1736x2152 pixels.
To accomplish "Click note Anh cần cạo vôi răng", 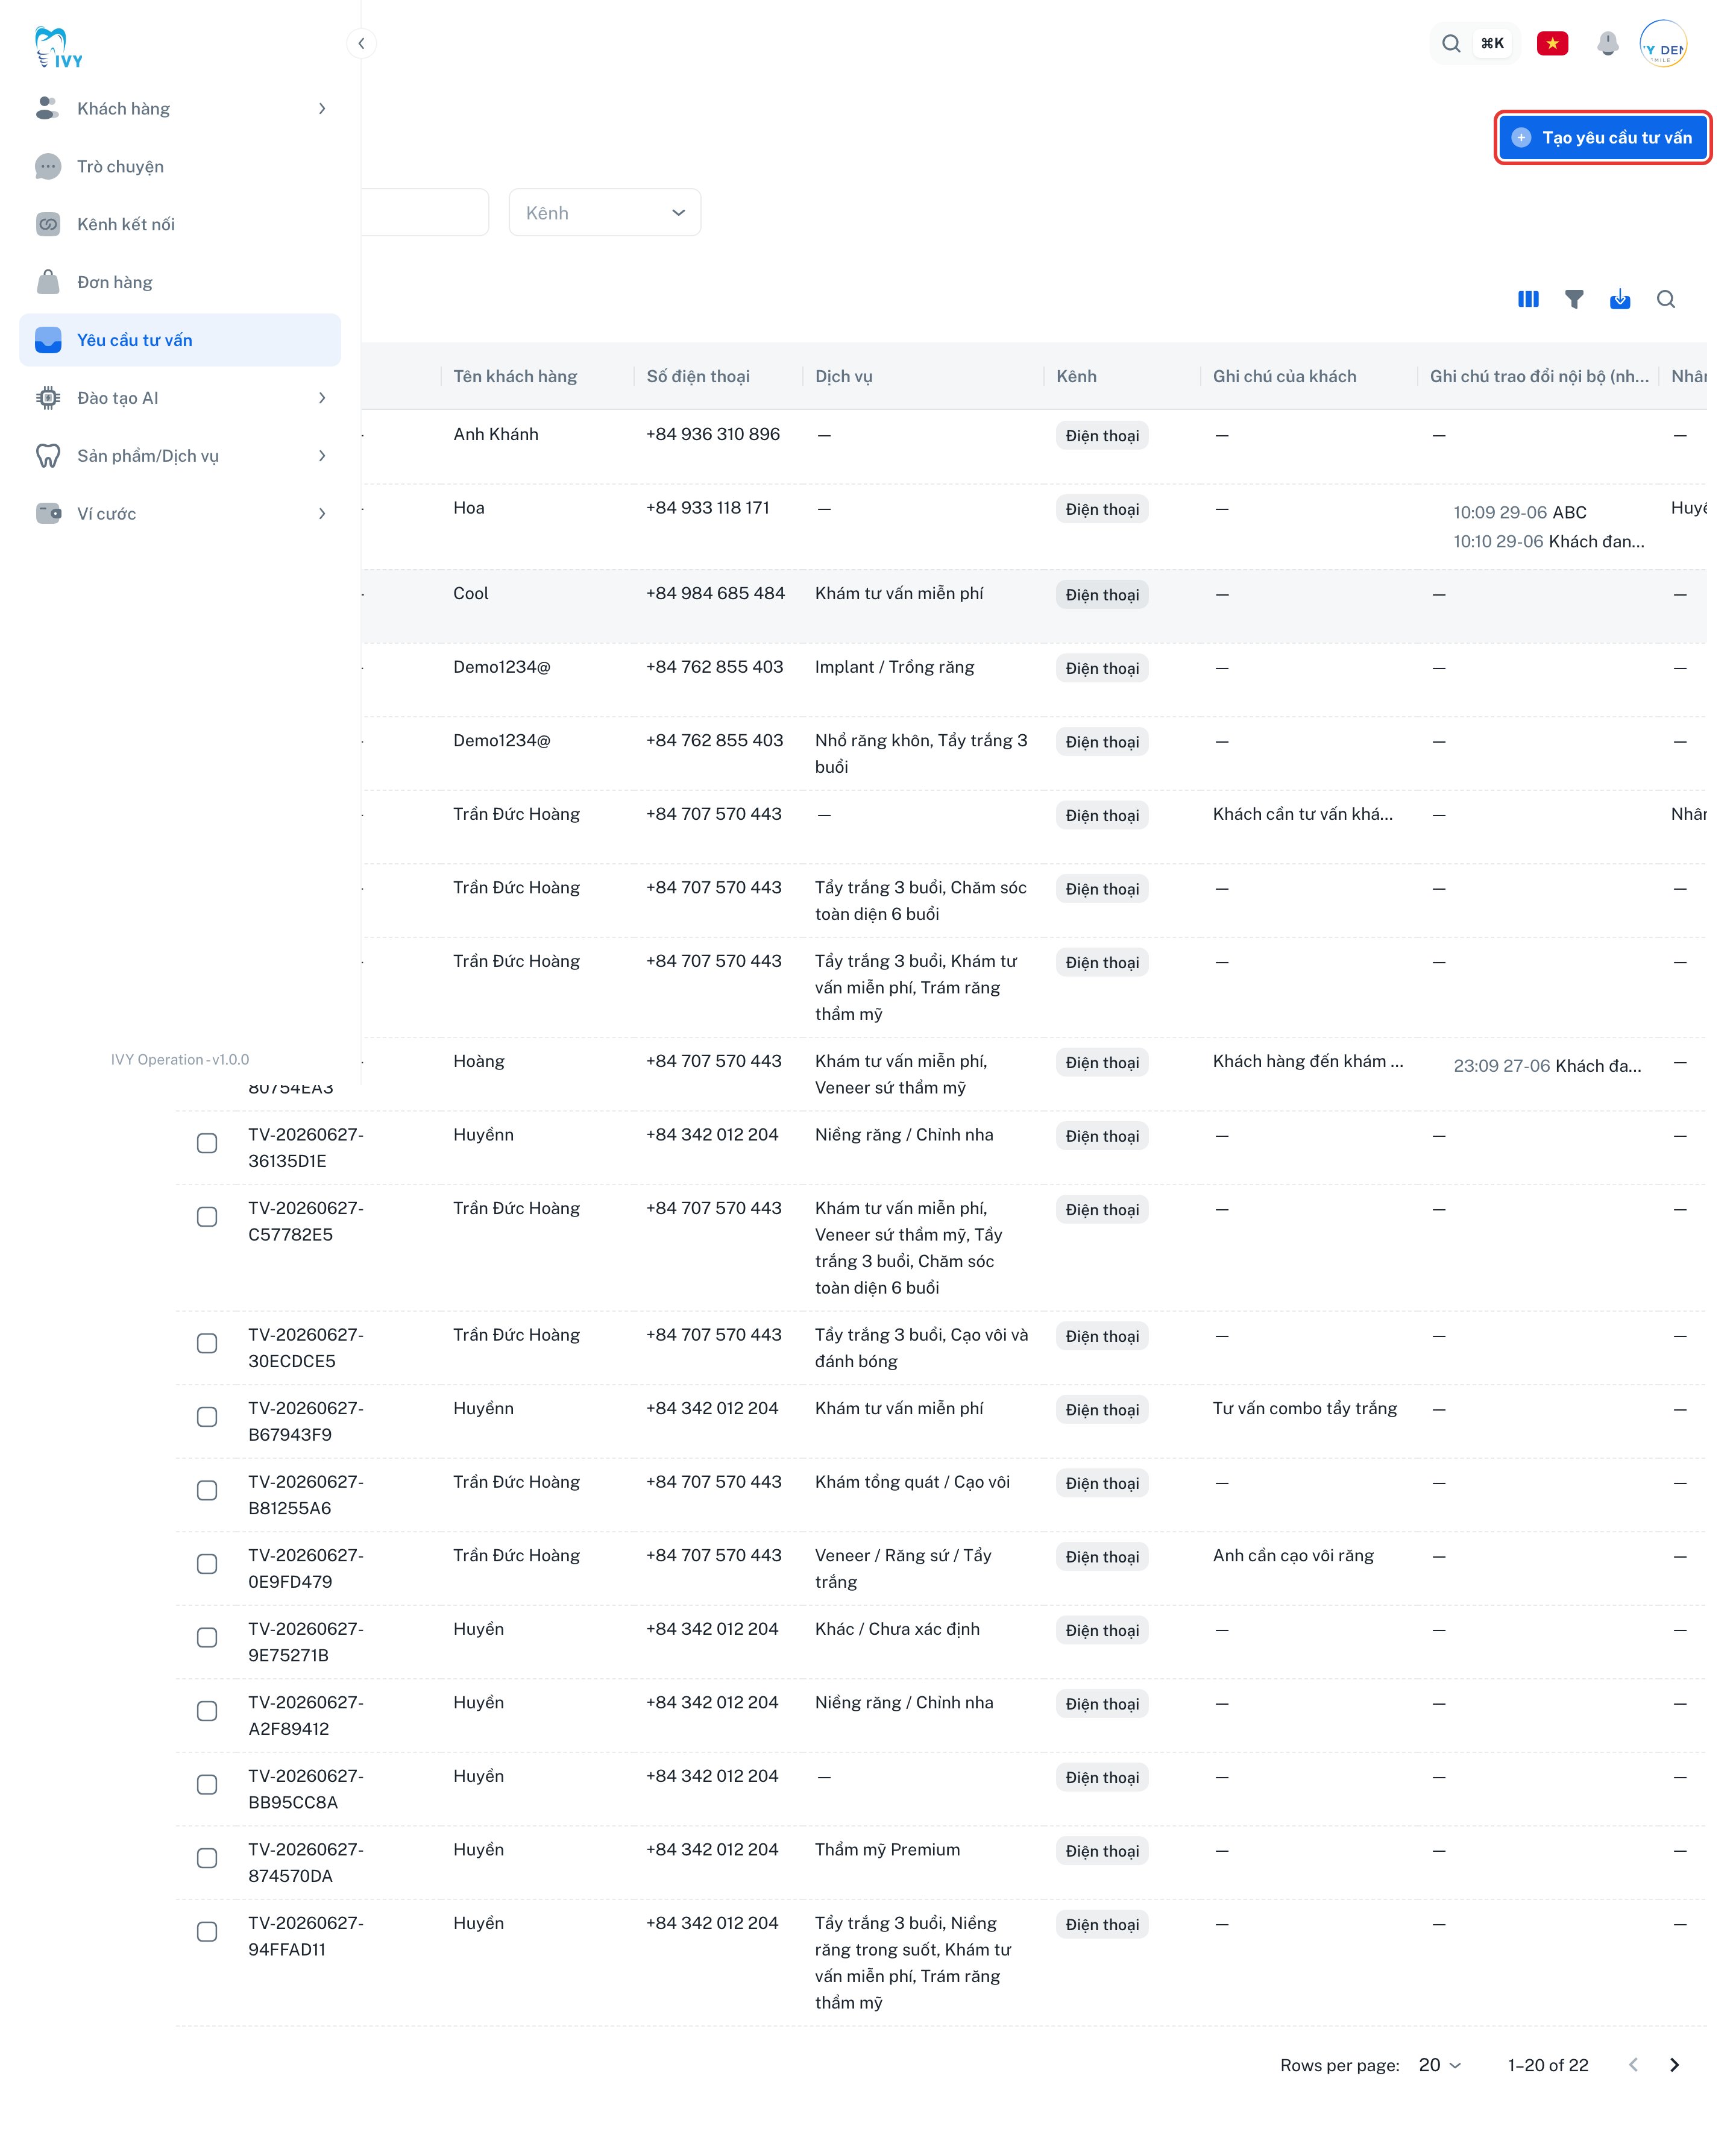I will click(1293, 1555).
